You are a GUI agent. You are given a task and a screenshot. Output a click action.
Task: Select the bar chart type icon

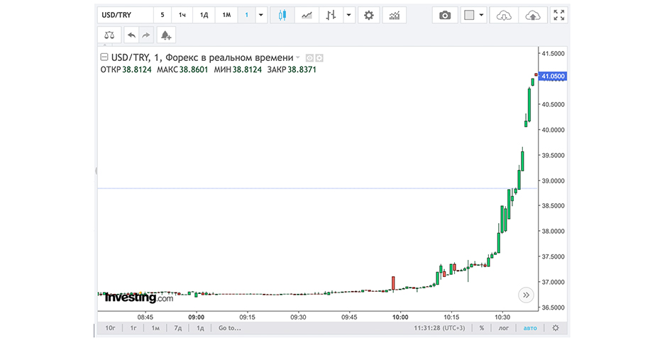[x=331, y=16]
